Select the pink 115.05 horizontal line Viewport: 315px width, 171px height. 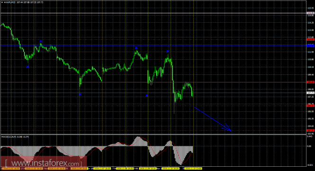click(x=153, y=13)
